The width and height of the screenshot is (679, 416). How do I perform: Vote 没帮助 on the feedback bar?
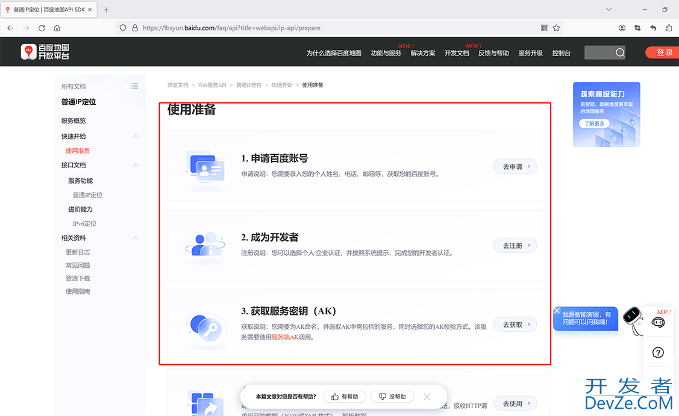pos(392,397)
